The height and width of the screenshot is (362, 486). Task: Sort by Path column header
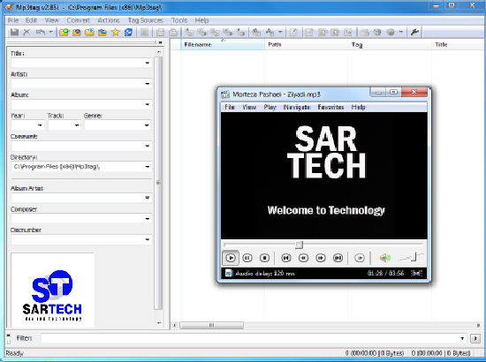click(x=306, y=45)
